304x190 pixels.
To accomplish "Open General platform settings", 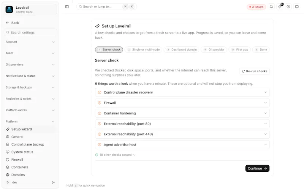I will click(30, 137).
